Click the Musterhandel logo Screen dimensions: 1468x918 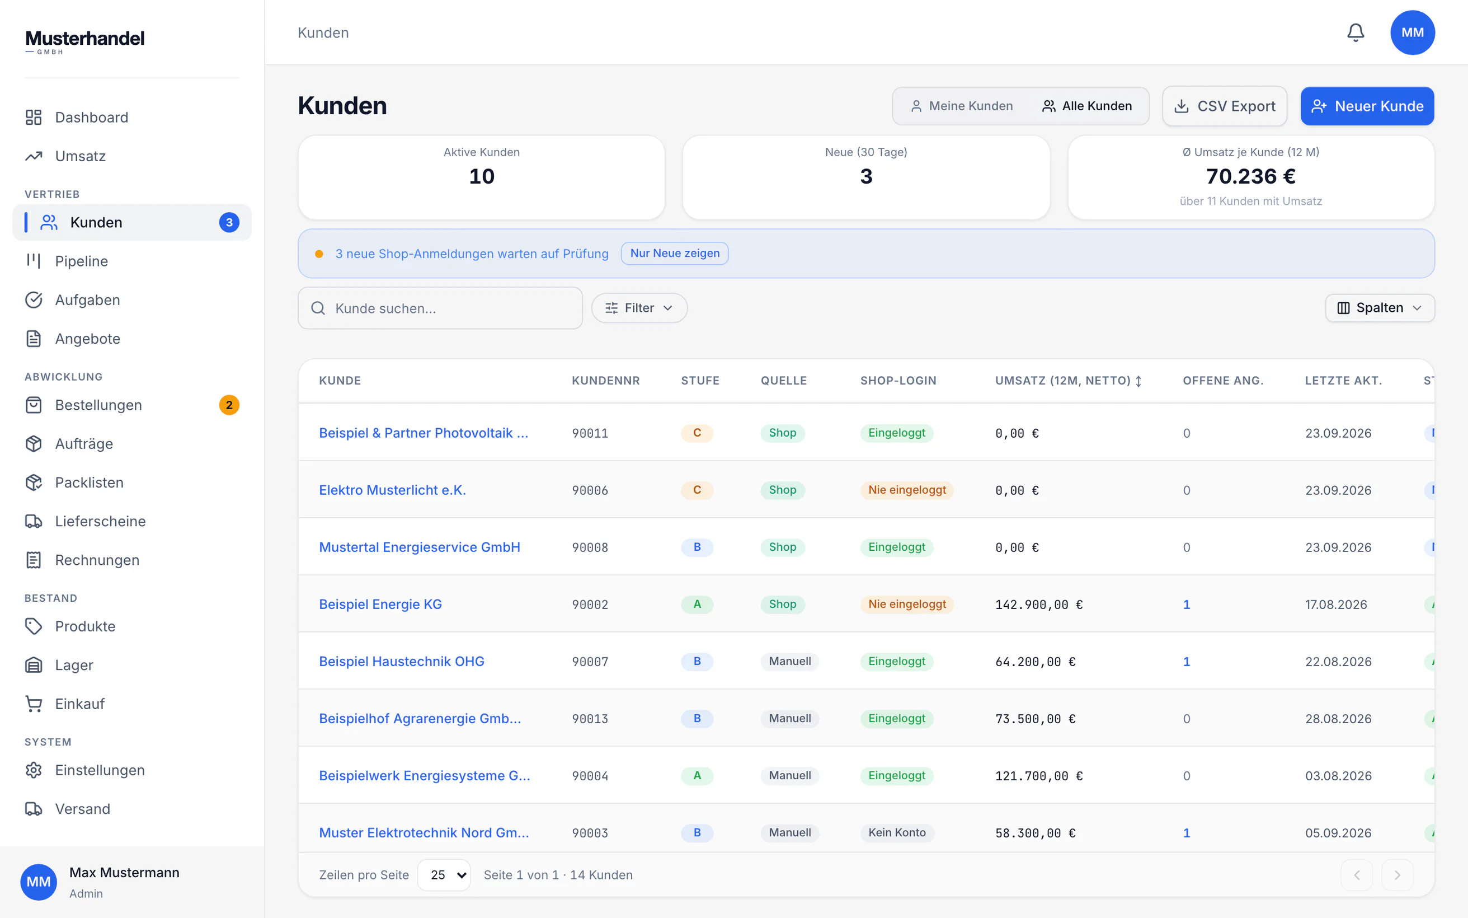click(85, 41)
